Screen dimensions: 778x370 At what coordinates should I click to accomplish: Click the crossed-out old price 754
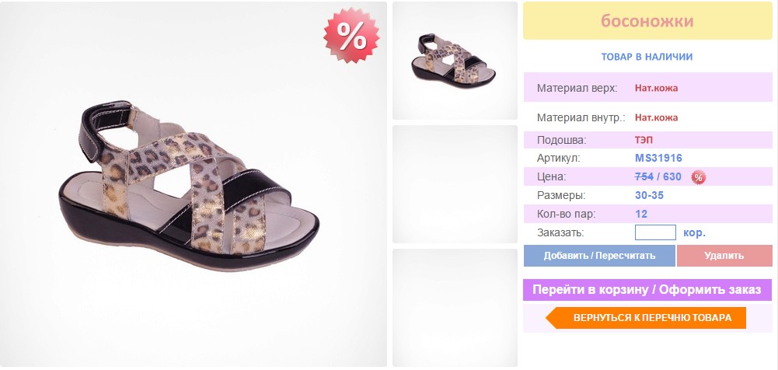[x=644, y=176]
